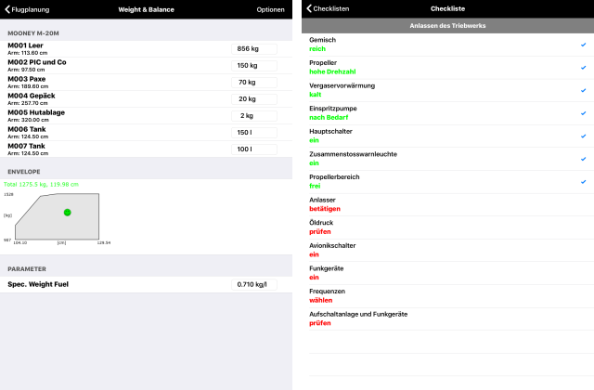
Task: Go back to Checklisten
Action: pyautogui.click(x=328, y=9)
